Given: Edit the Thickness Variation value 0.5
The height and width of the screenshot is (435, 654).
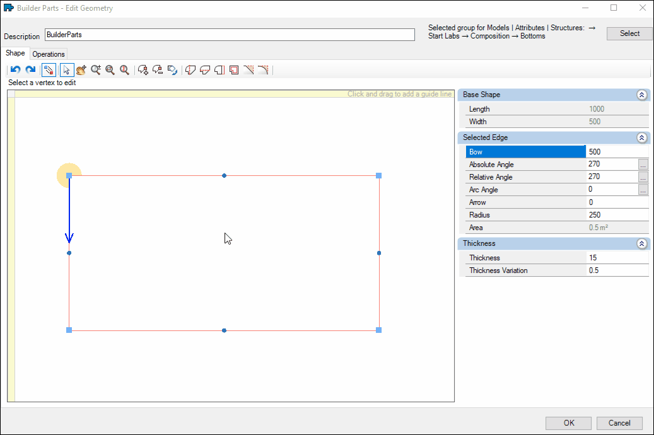Looking at the screenshot, I should (x=617, y=270).
